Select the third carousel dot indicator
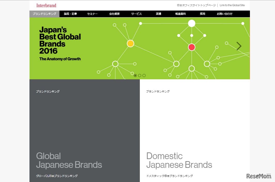 pyautogui.click(x=144, y=75)
